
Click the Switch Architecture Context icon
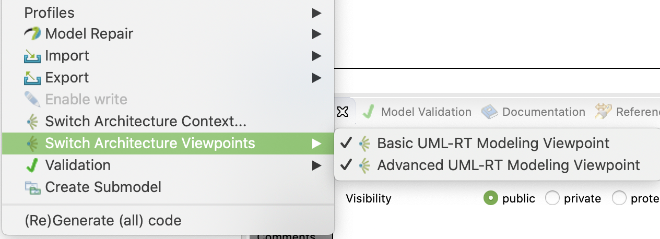point(32,122)
